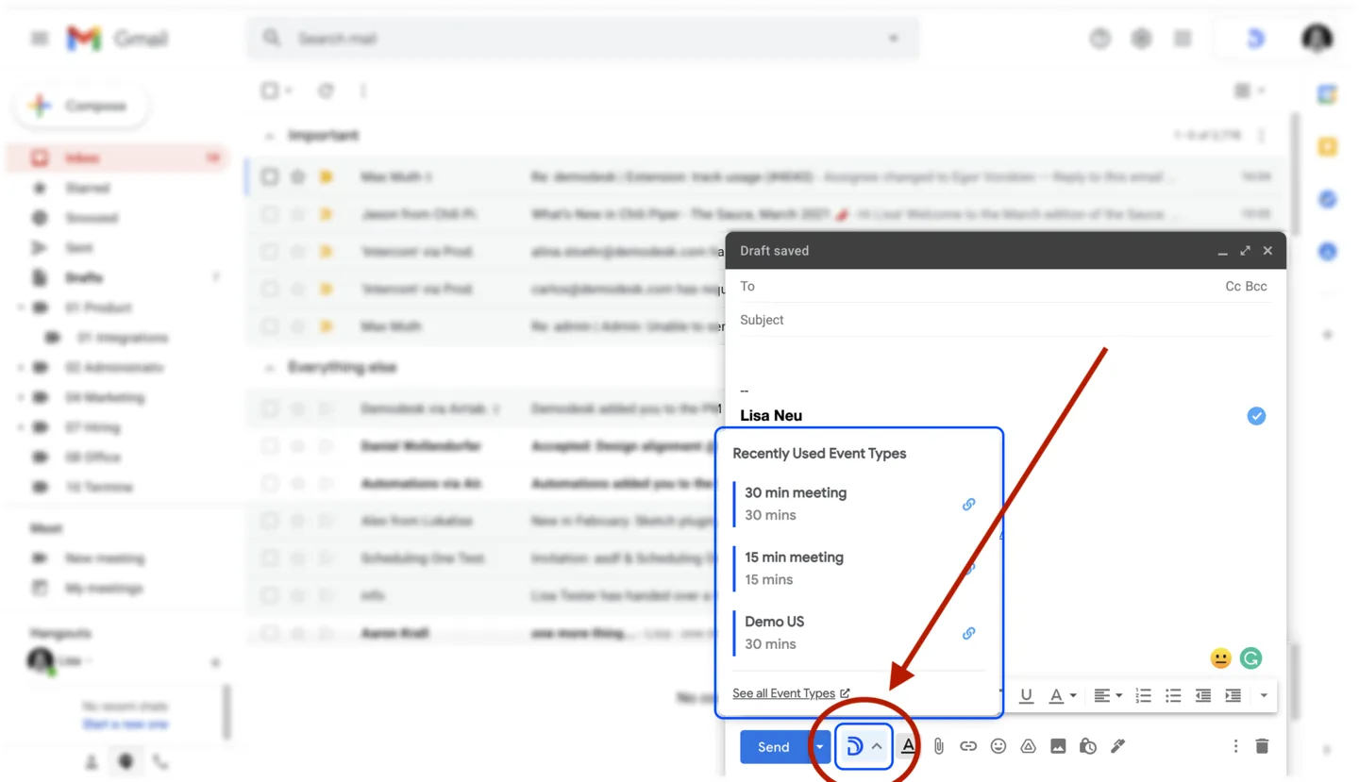This screenshot has height=782, width=1359.
Task: Select the 'Re: admin | Admin' Max Muth email checkbox
Action: click(270, 326)
